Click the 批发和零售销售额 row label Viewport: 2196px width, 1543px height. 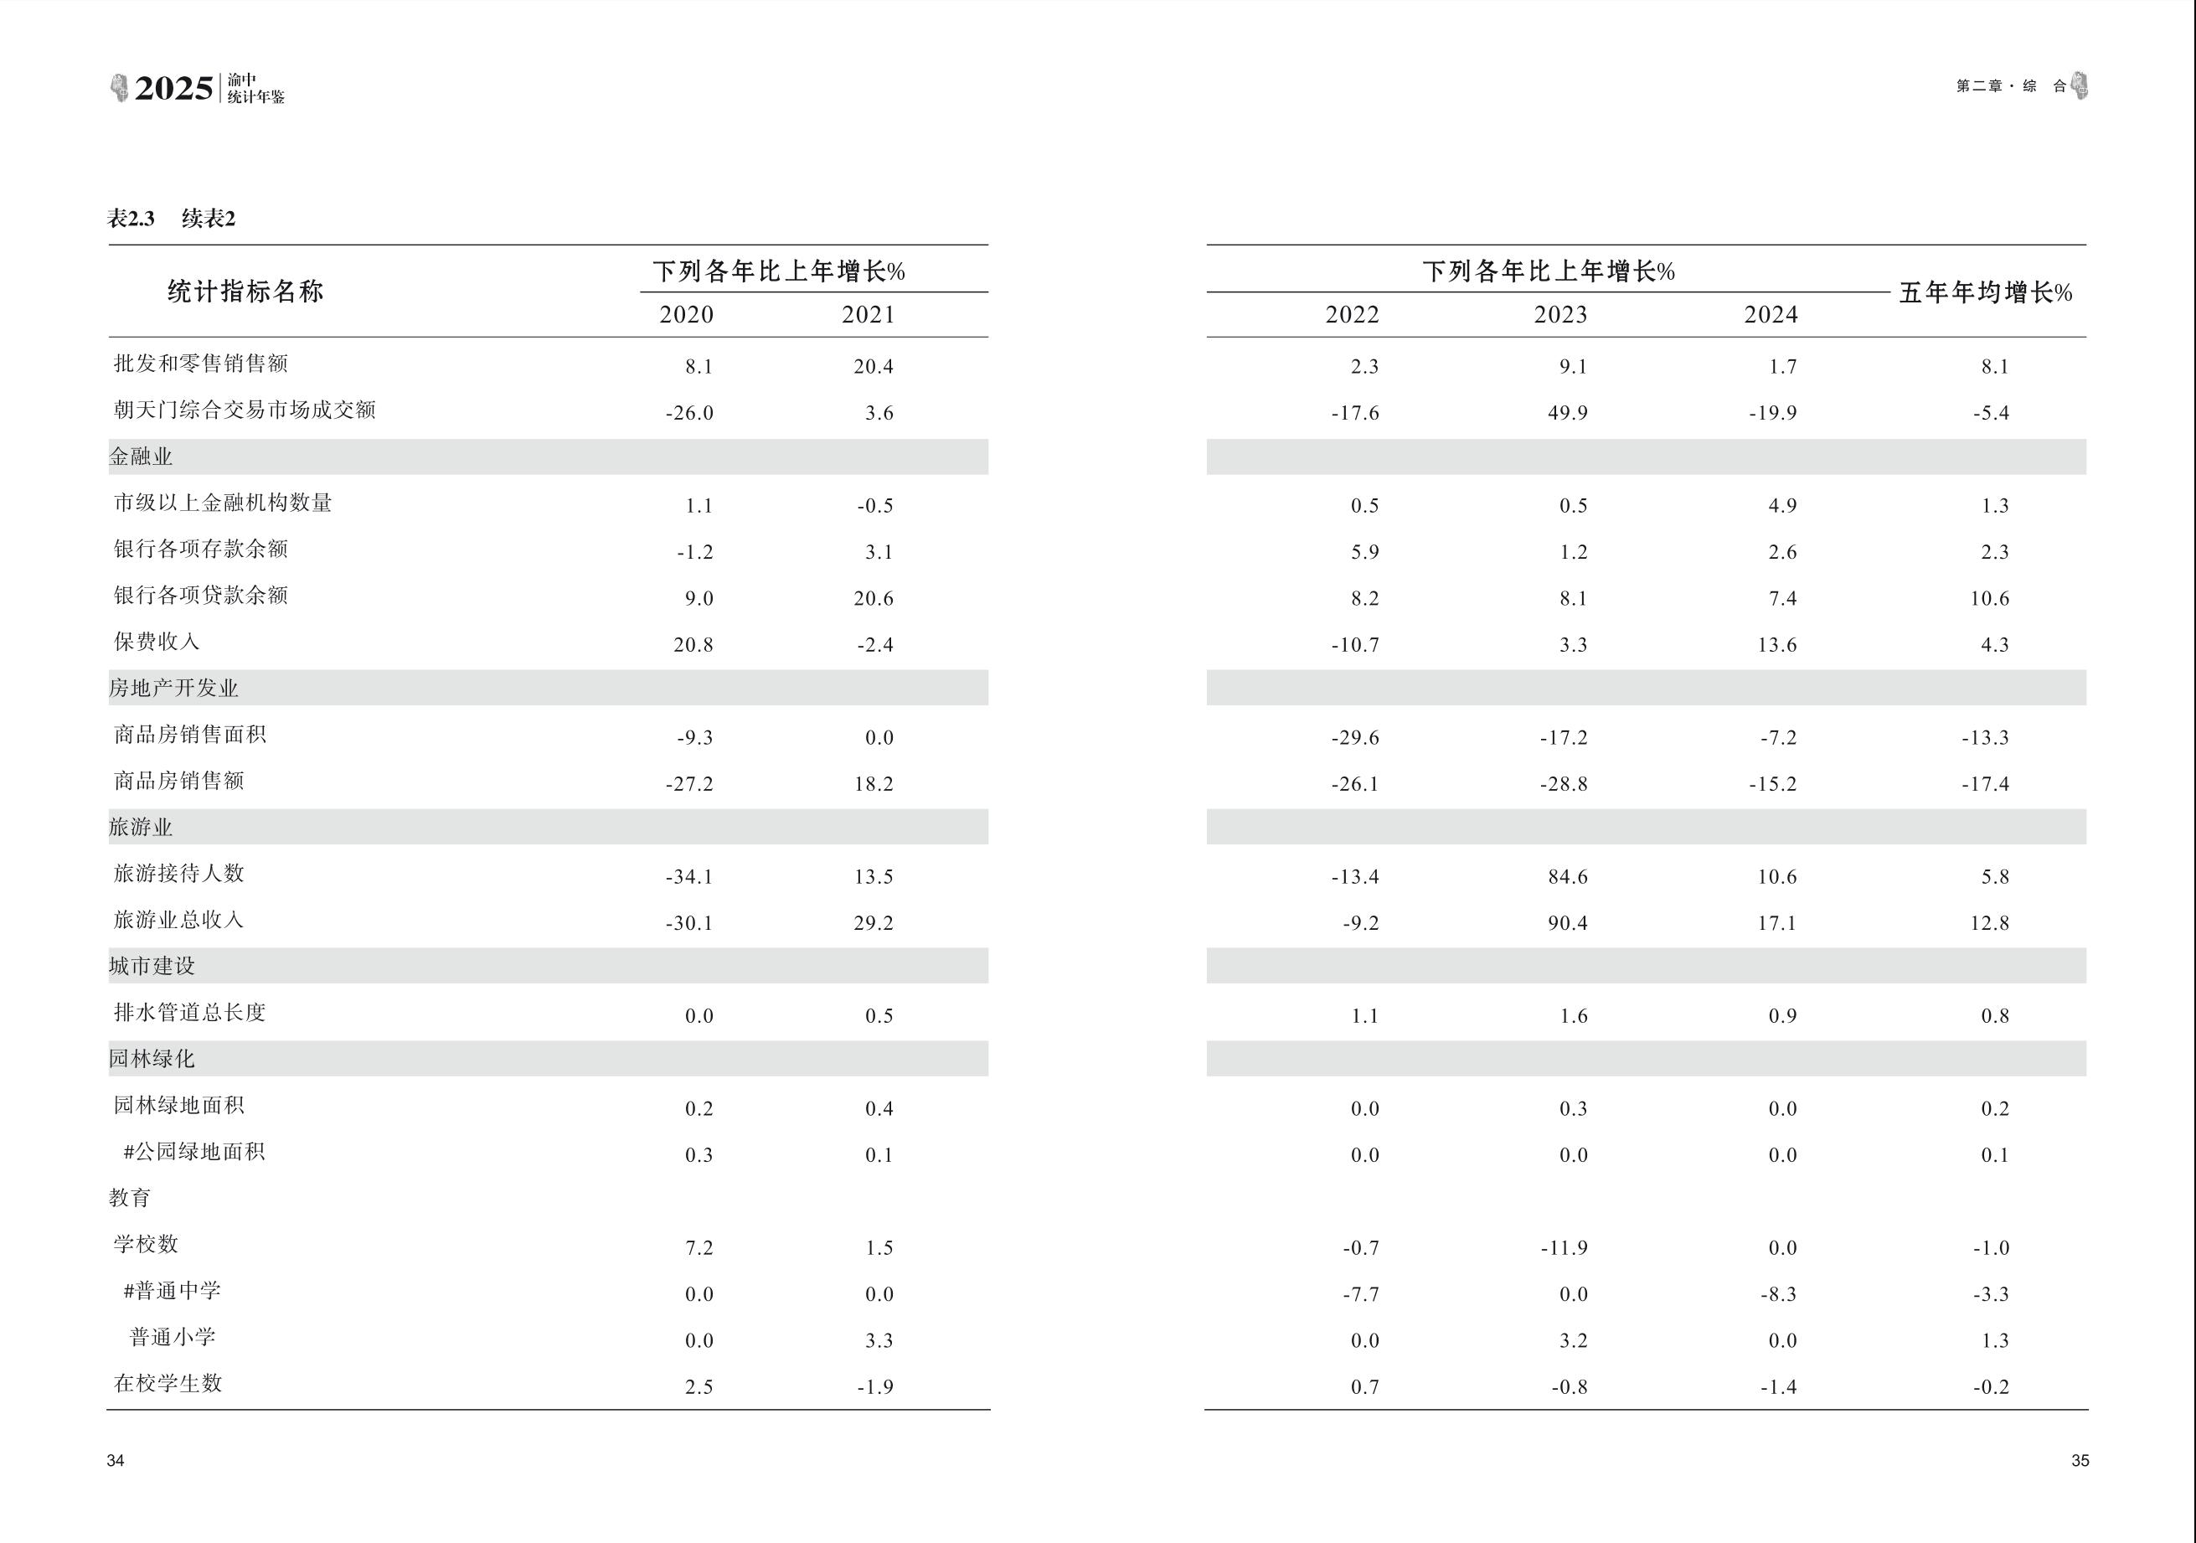201,364
